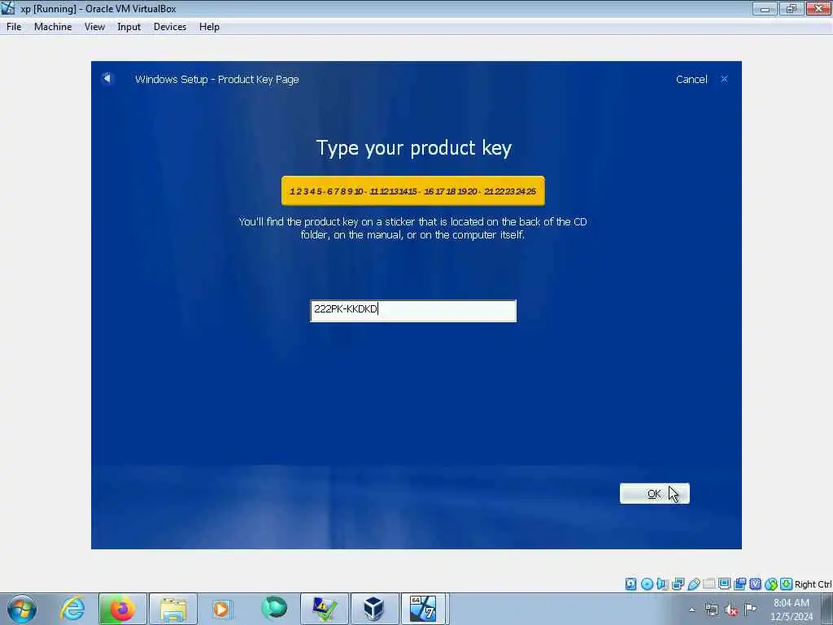
Task: Switch to the running VM taskbar button
Action: [x=424, y=609]
